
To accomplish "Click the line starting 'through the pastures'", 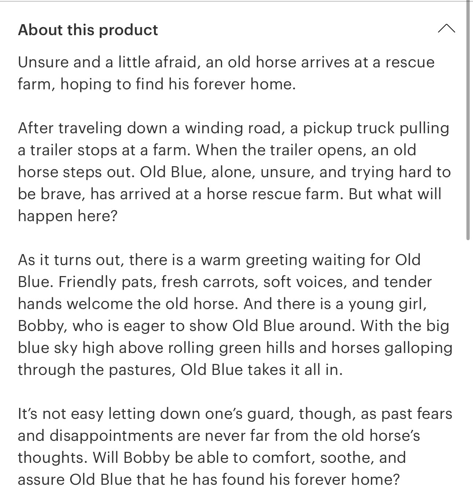I will 180,370.
